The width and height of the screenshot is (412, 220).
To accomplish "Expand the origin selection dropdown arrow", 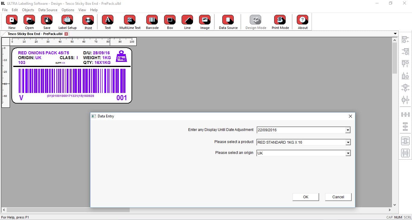I will [348, 153].
